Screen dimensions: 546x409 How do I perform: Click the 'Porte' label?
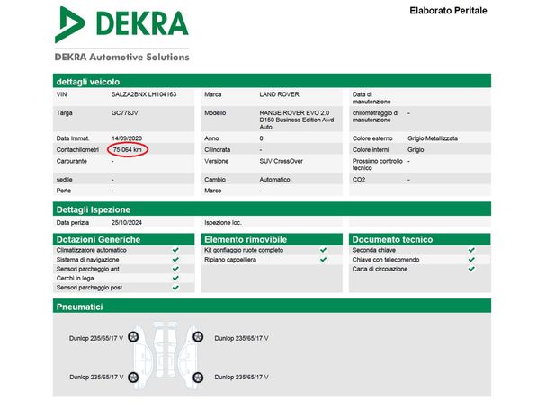[x=64, y=191]
